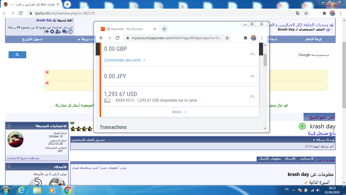
Task: Collapse the الاحصائيات البسيطة panel
Action: 9,126
